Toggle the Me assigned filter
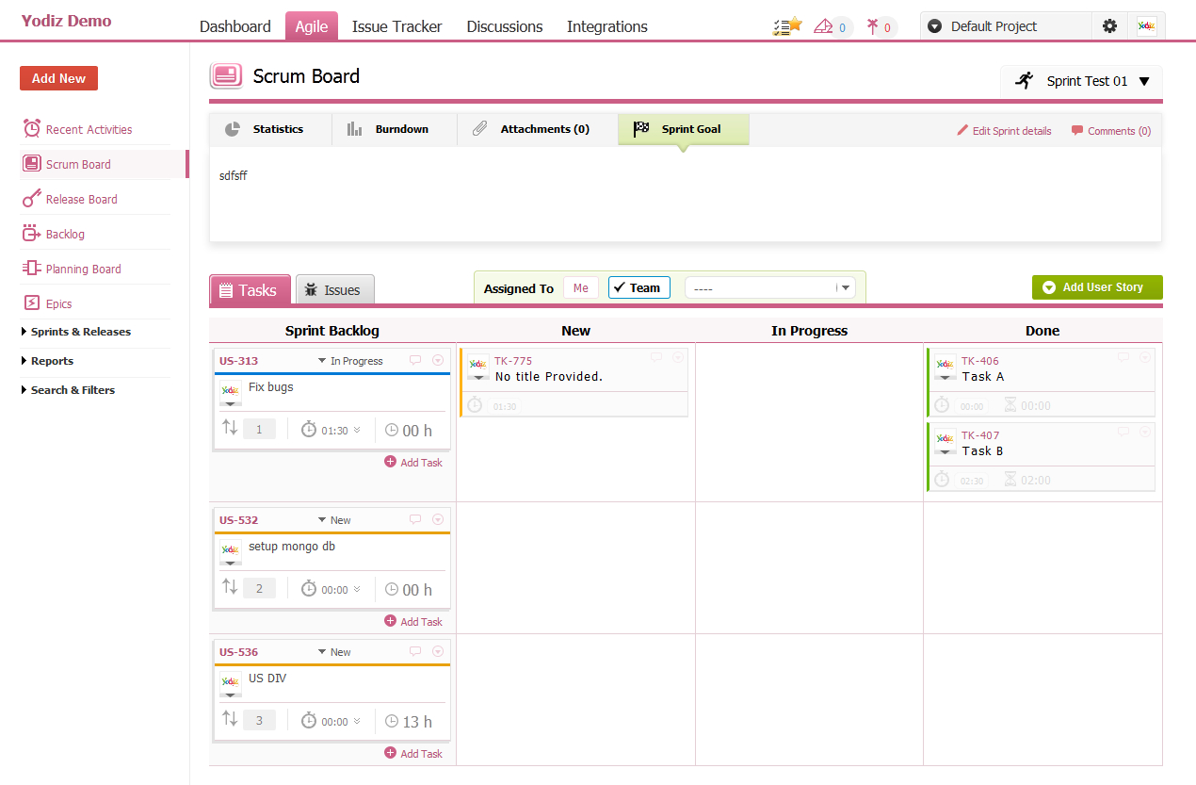 coord(580,287)
